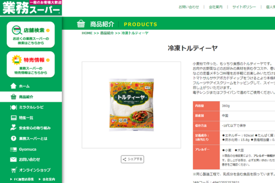Click the question mark icon for 業務スーパーとは
Viewport: 275px width, 183px height.
(13, 138)
